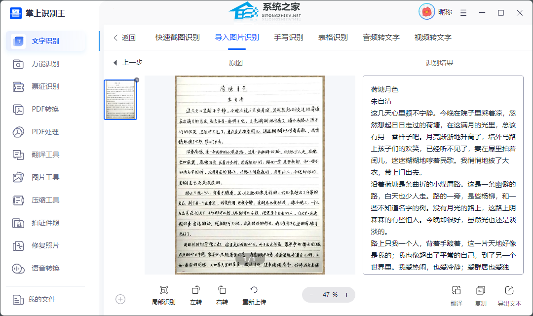533x316 pixels.
Task: Click the 返回 back button
Action: [125, 38]
